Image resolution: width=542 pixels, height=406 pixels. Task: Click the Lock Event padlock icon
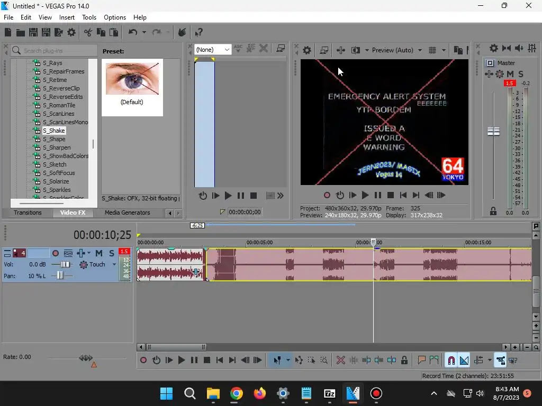pyautogui.click(x=404, y=361)
